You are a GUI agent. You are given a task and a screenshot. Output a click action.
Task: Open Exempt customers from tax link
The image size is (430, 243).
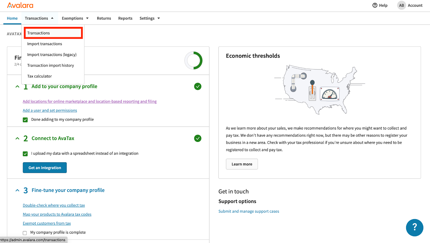[47, 223]
